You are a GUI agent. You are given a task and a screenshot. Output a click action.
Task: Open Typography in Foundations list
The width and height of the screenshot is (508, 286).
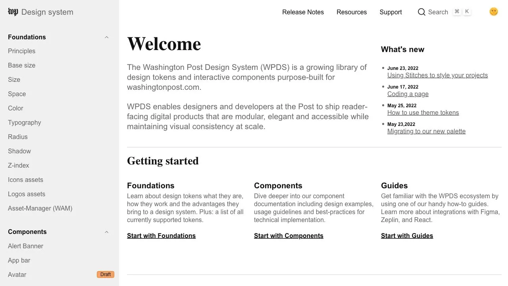tap(24, 122)
